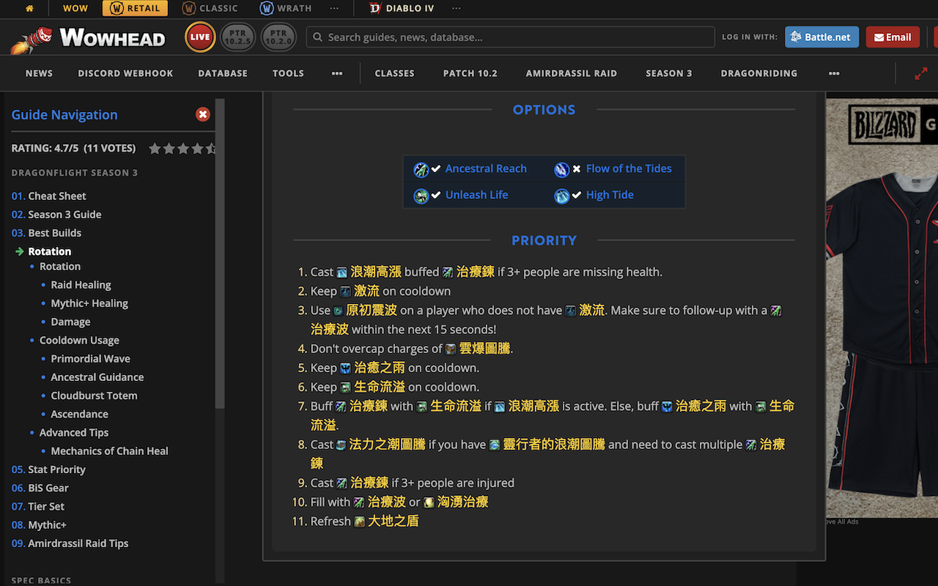This screenshot has height=586, width=938.
Task: Open SEASON 3 menu item
Action: (x=668, y=73)
